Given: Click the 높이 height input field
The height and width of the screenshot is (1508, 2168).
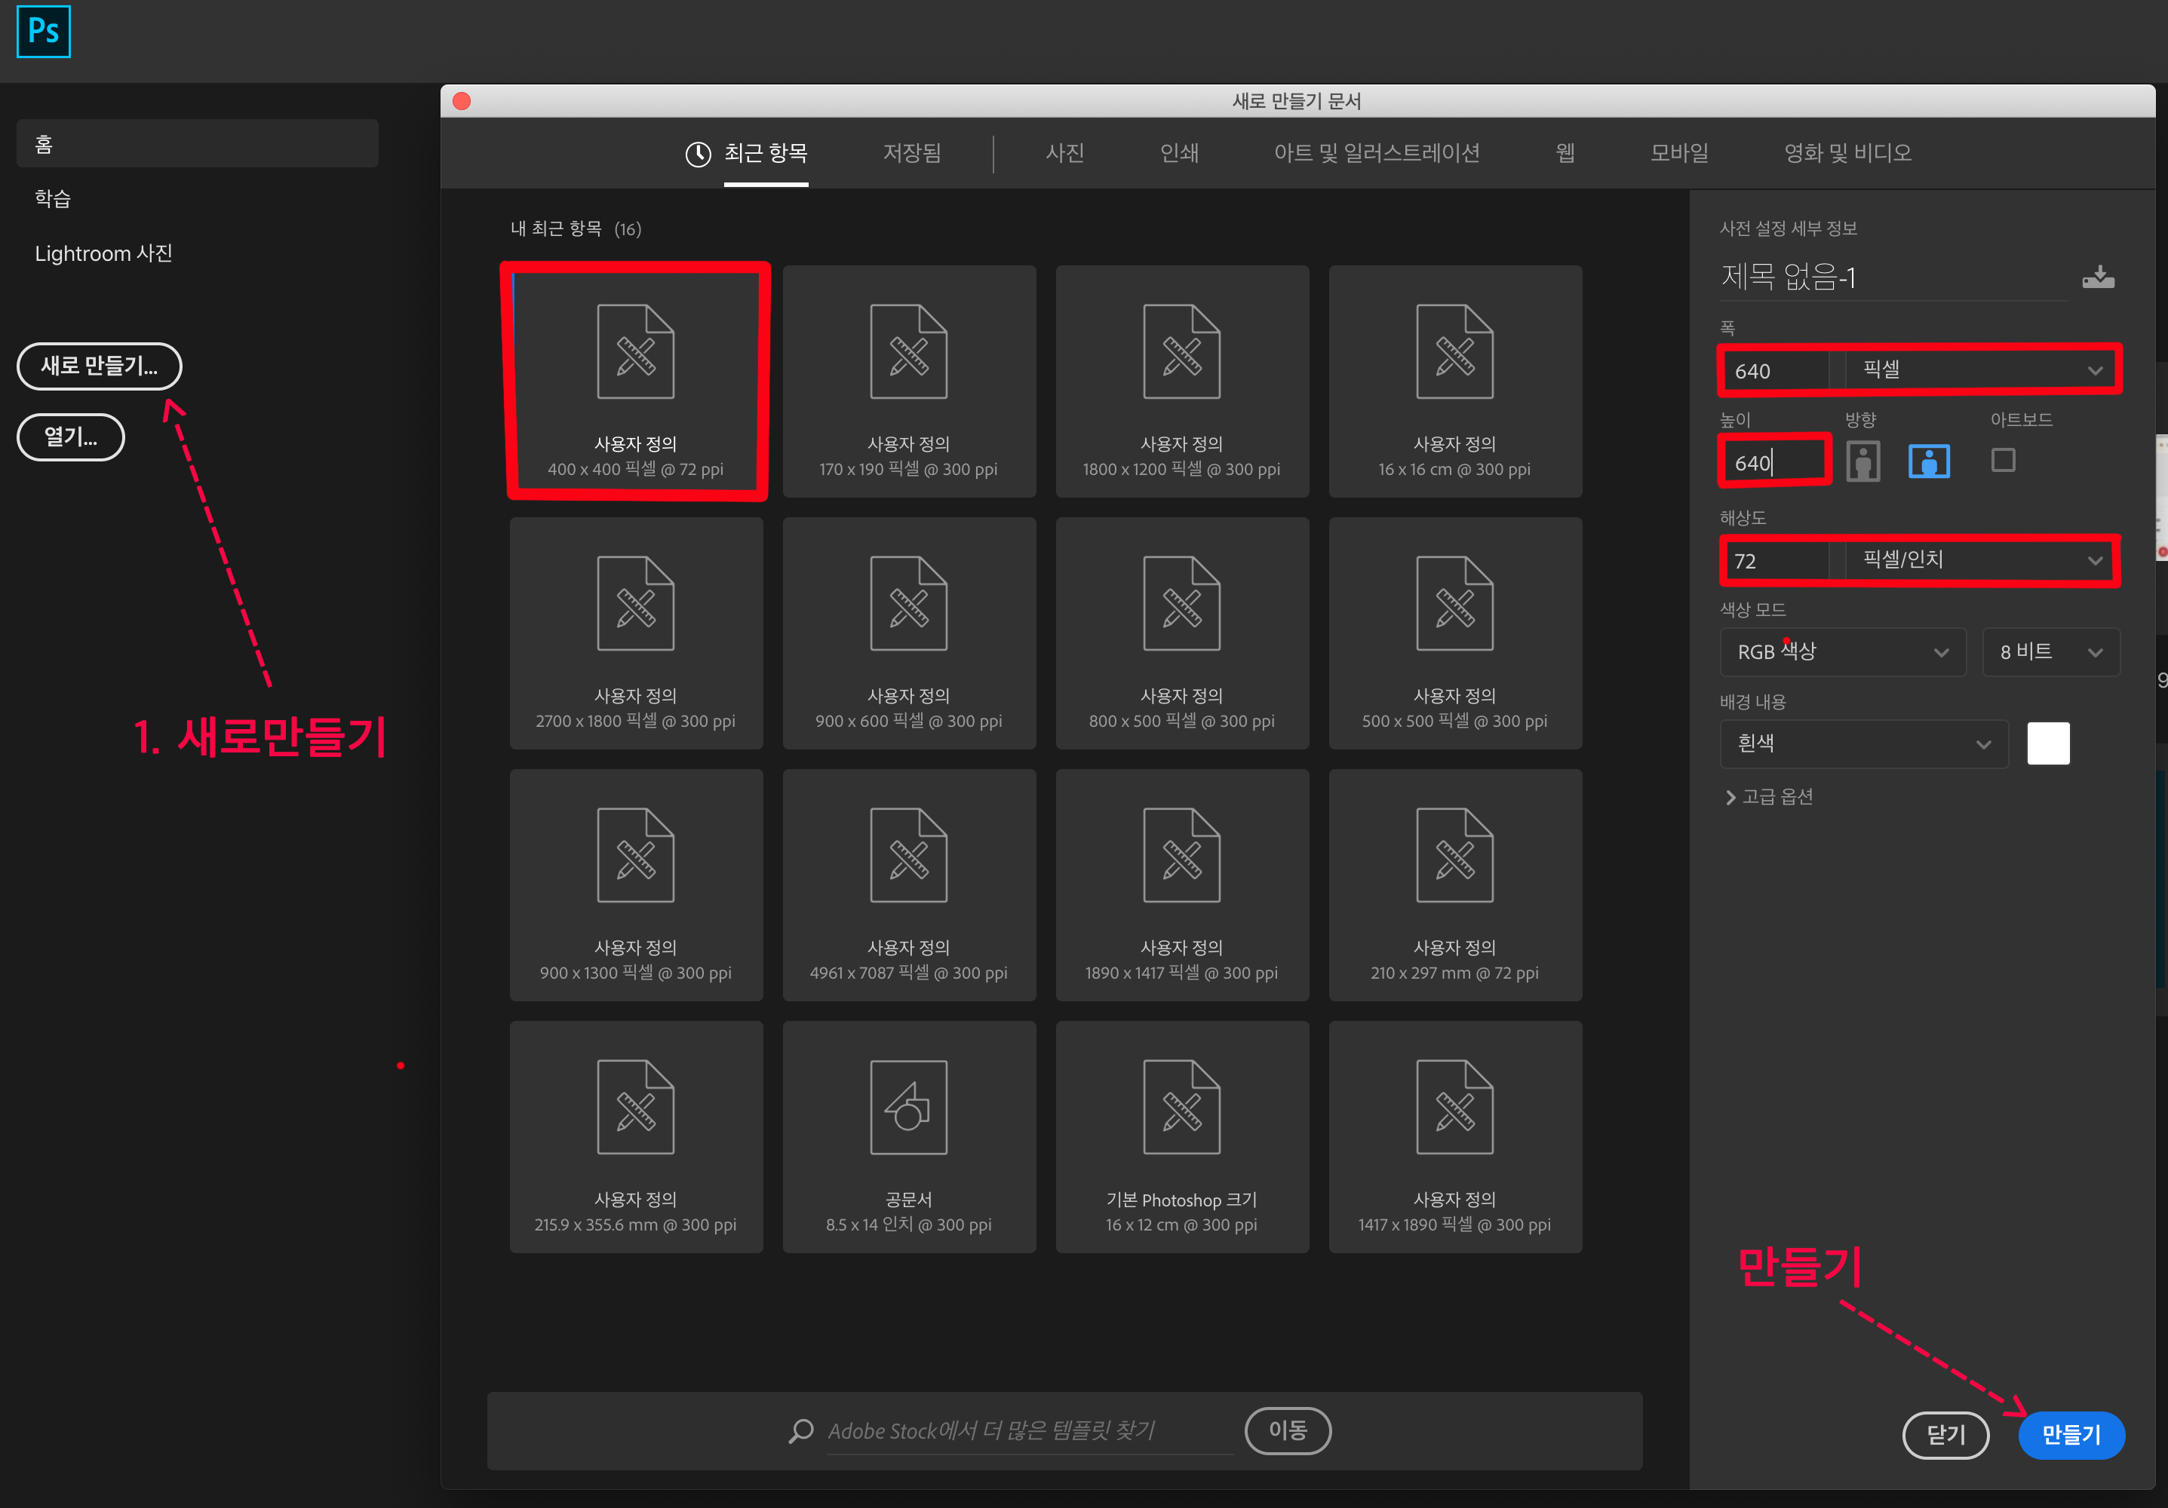Looking at the screenshot, I should pos(1773,462).
